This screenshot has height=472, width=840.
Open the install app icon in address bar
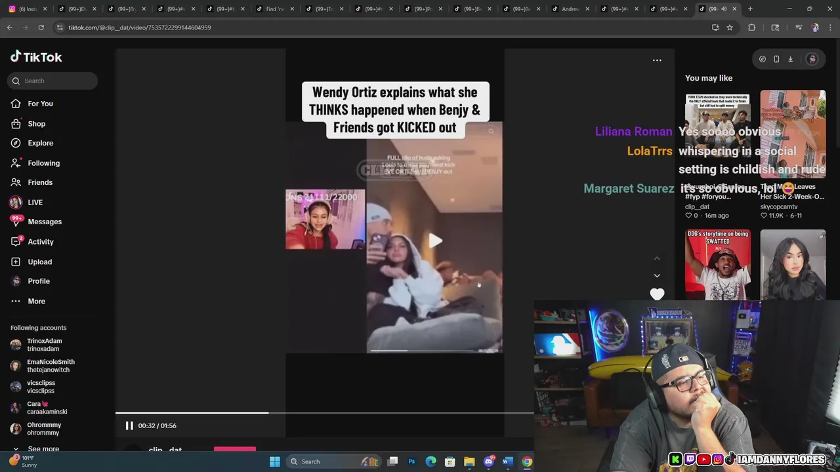[715, 28]
